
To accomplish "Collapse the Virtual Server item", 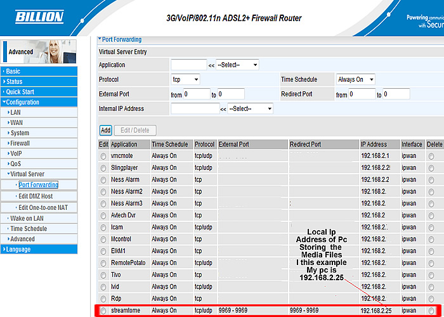I will pos(39,174).
